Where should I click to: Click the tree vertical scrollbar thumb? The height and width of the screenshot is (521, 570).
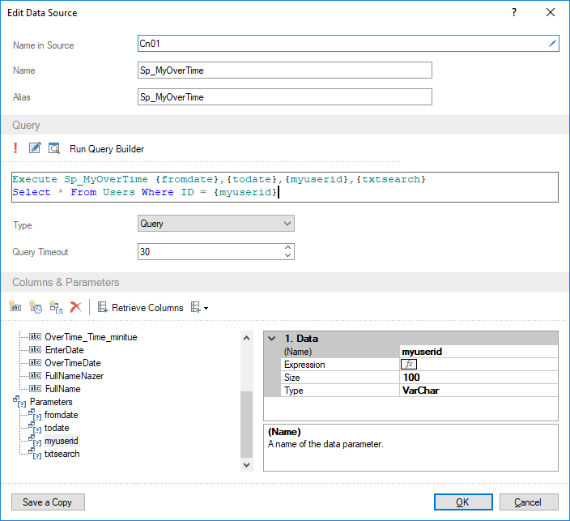click(246, 425)
